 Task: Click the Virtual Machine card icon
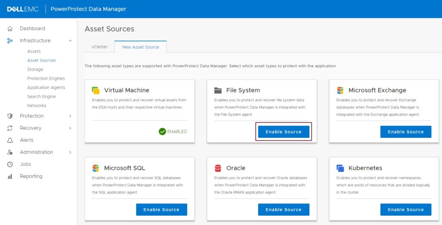point(96,91)
